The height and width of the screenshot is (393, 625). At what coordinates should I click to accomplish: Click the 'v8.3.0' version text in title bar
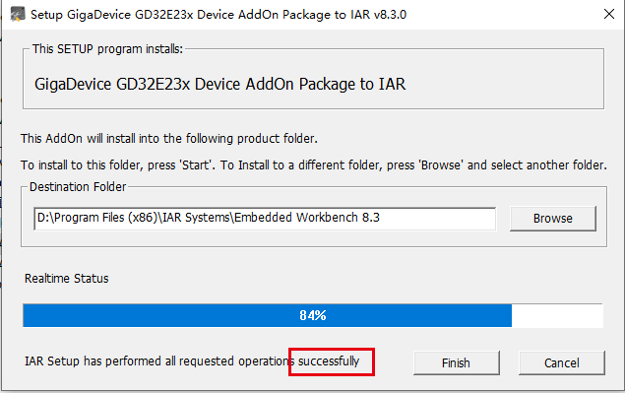(390, 15)
